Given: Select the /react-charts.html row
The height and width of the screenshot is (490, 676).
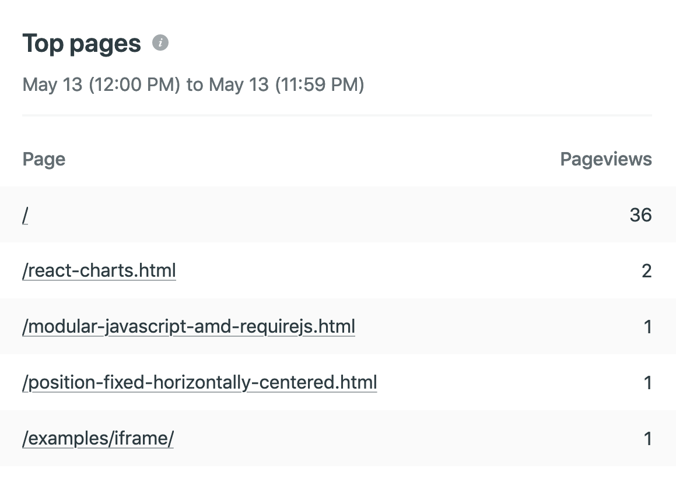Looking at the screenshot, I should point(338,270).
